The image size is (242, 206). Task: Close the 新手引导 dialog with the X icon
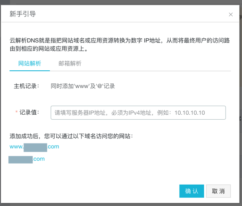pos(231,14)
